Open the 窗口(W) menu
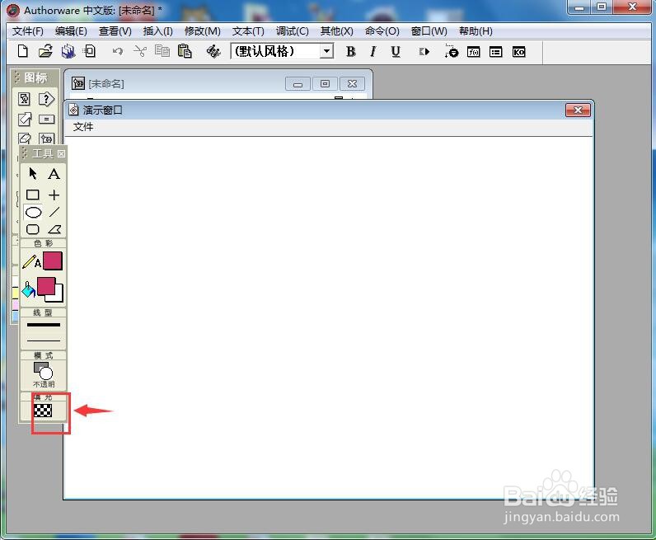The height and width of the screenshot is (540, 656). click(429, 31)
